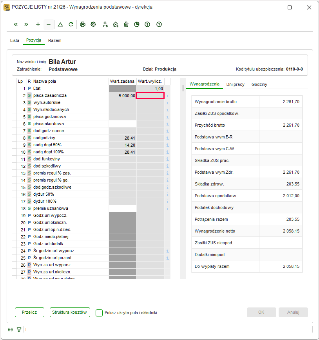Click the Przelicz button
The width and height of the screenshot is (319, 340).
pyautogui.click(x=29, y=312)
